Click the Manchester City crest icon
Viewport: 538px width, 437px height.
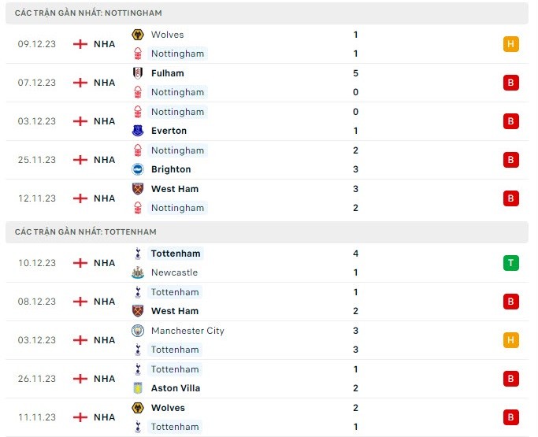(139, 331)
